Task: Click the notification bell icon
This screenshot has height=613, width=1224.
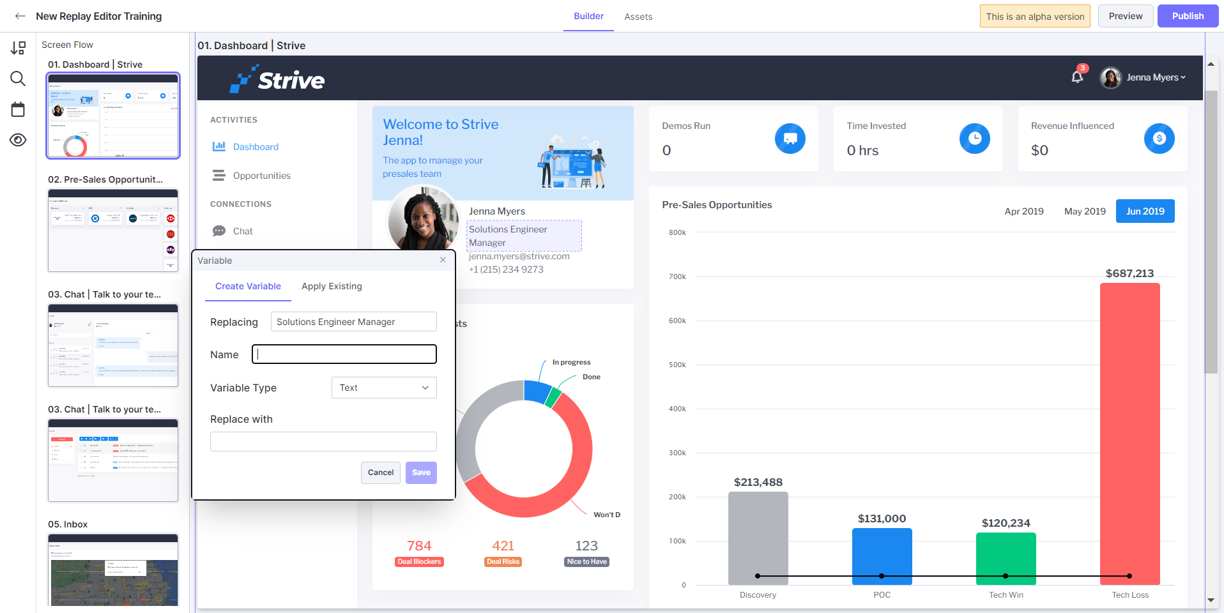Action: [x=1077, y=77]
